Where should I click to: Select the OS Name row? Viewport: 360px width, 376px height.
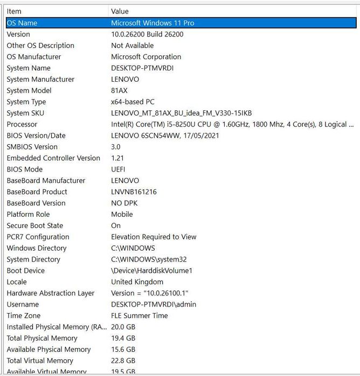coord(181,23)
